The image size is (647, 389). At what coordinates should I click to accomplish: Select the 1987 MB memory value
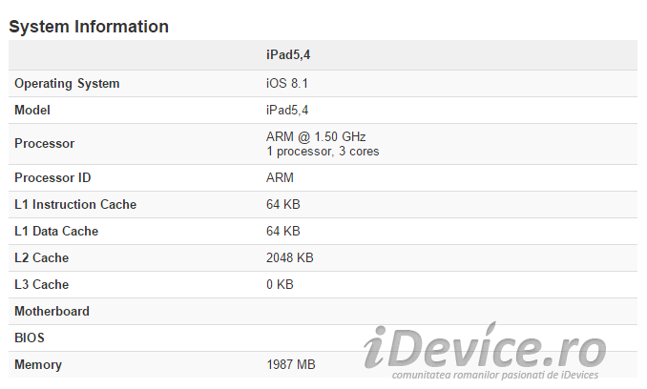(291, 364)
